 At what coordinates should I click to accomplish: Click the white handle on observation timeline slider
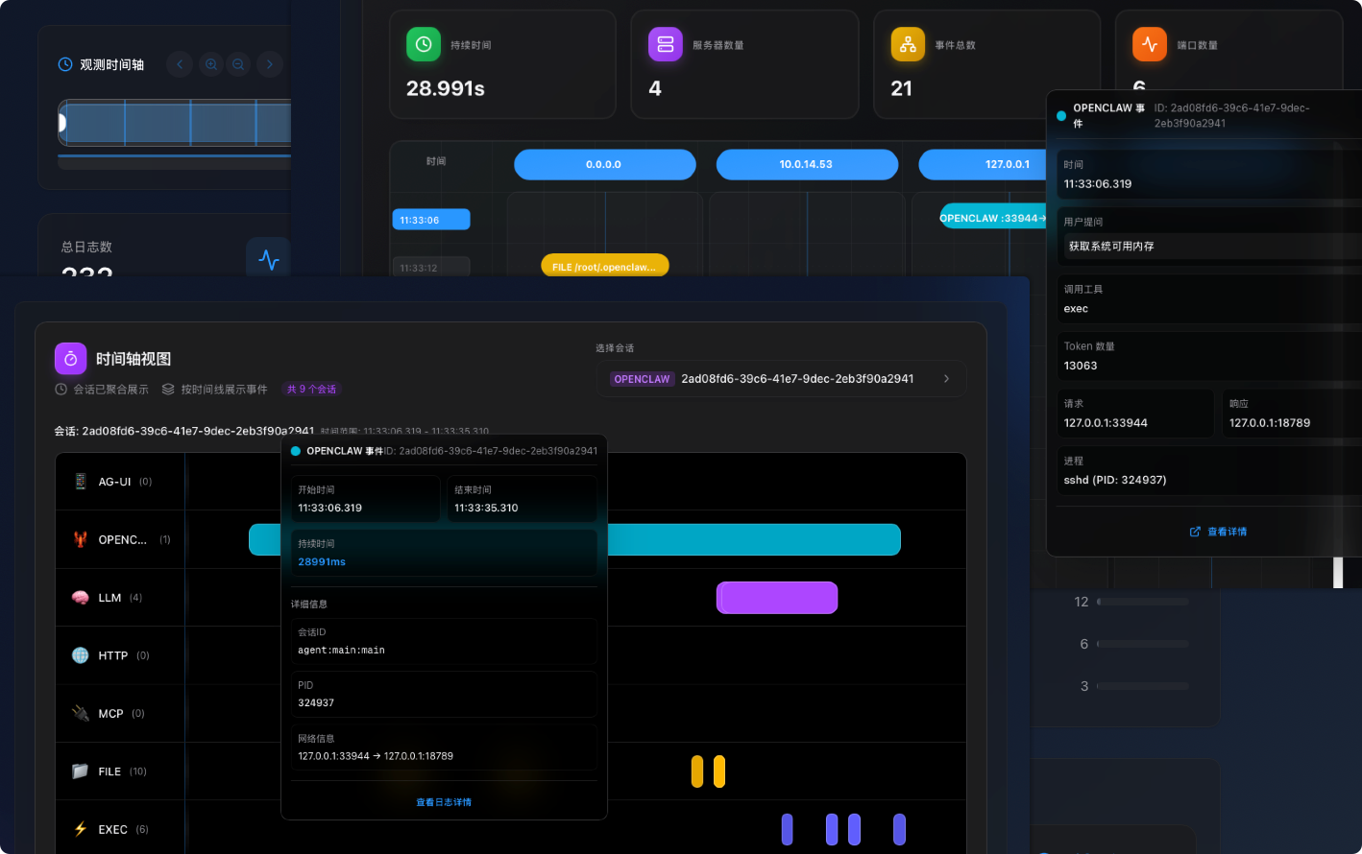[62, 123]
